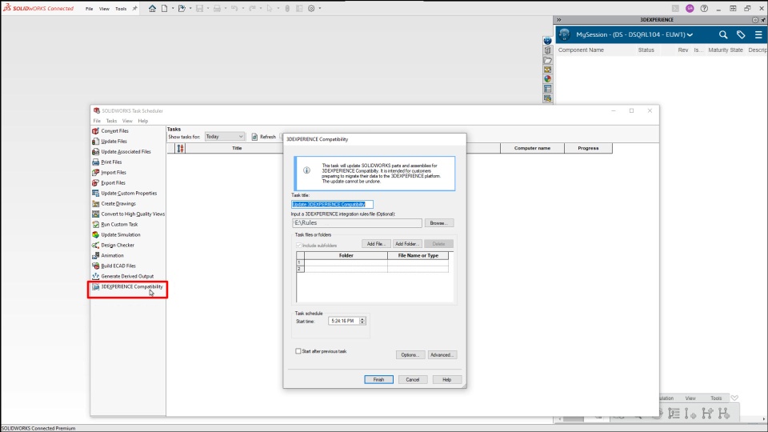
Task: Open the hamburger menu in MySession bar
Action: point(758,34)
